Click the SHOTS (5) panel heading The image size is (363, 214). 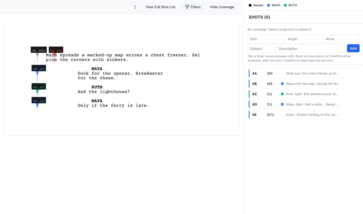point(259,17)
